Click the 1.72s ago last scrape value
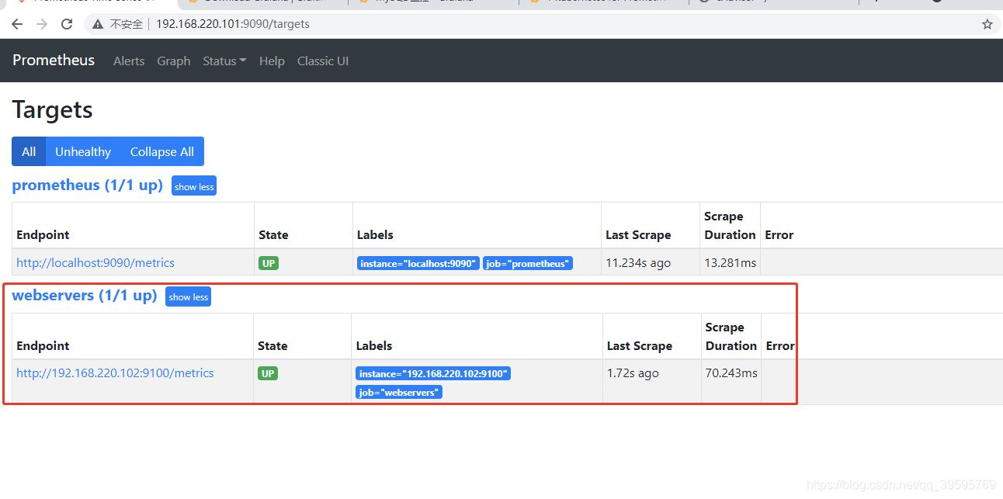Screen dimensions: 1003x499 pos(633,373)
